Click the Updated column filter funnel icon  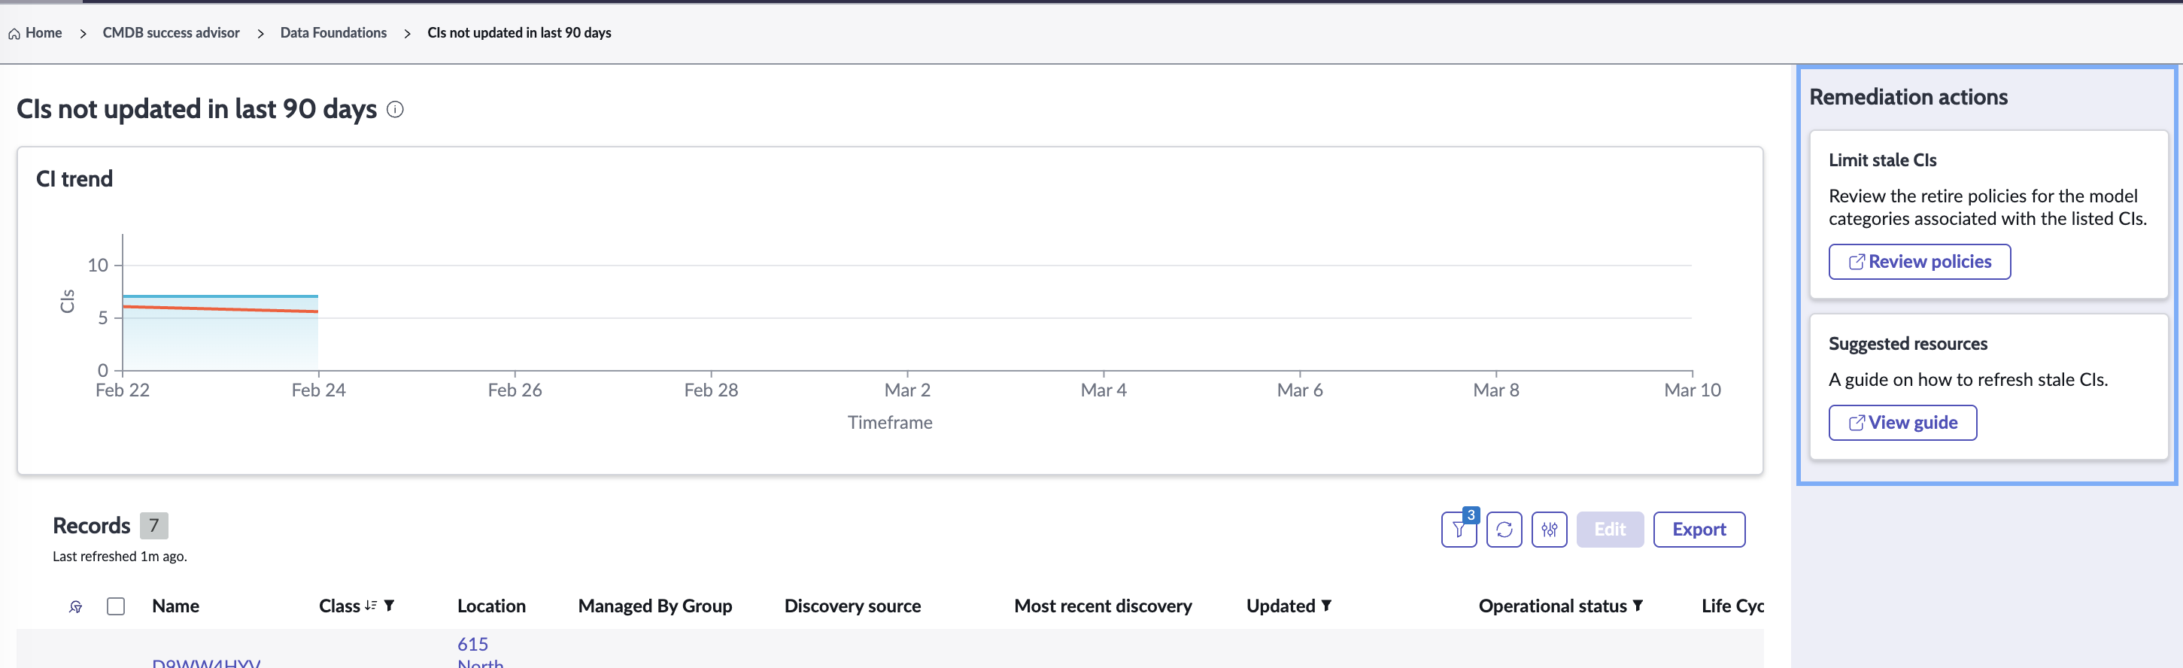pyautogui.click(x=1326, y=606)
